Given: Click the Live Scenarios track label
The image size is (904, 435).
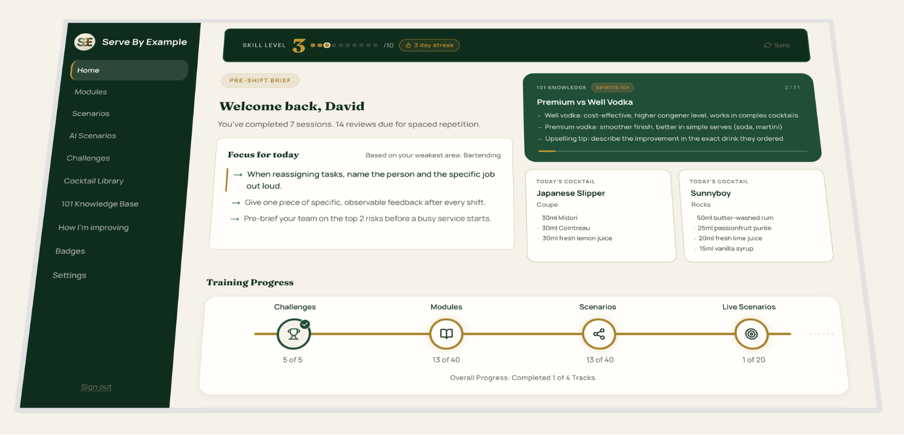Looking at the screenshot, I should click(x=749, y=307).
